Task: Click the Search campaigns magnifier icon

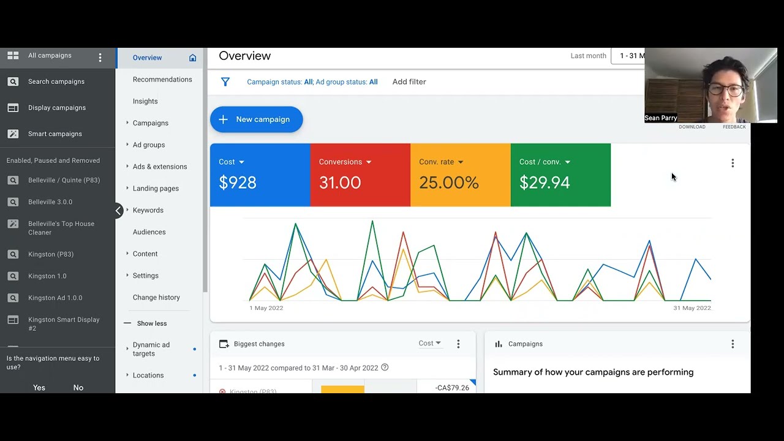Action: coord(13,81)
